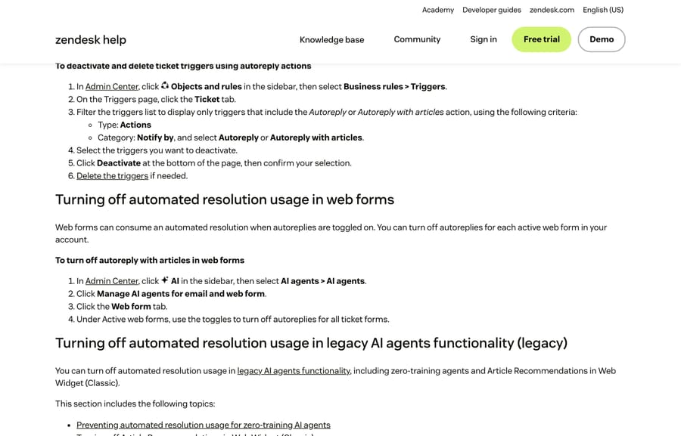Click step 'Click the Web form tab.'
Screen dimensions: 681x436
122,307
